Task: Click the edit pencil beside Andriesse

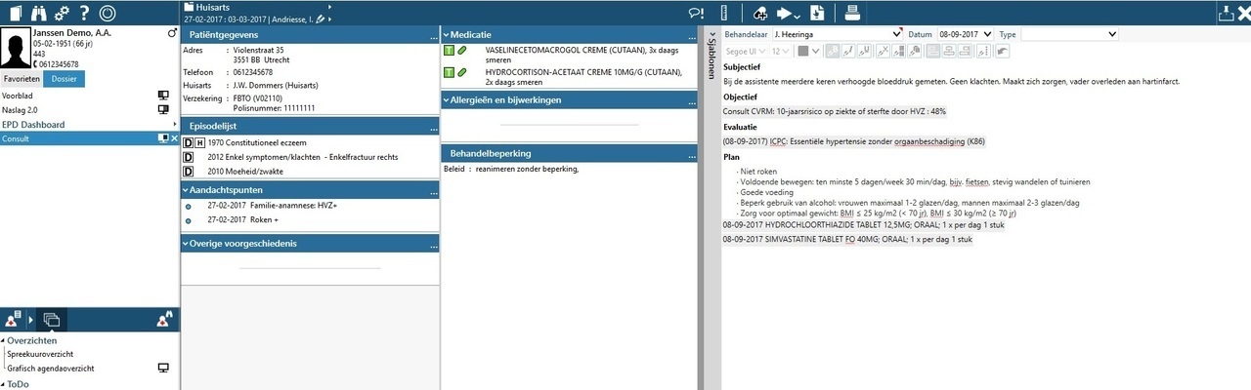Action: coord(321,19)
